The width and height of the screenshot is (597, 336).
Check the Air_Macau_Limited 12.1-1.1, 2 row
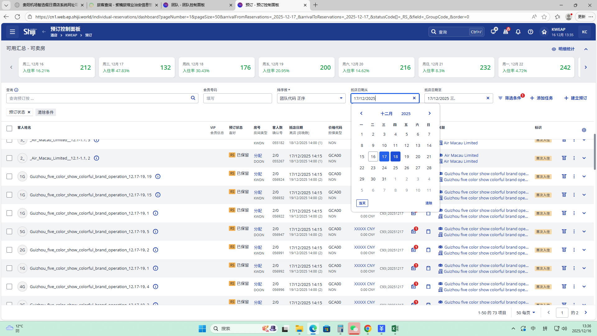9,158
